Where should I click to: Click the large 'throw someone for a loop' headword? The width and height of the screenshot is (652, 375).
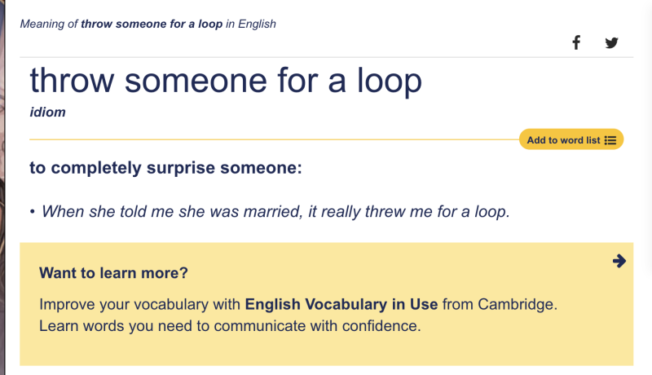pyautogui.click(x=226, y=81)
